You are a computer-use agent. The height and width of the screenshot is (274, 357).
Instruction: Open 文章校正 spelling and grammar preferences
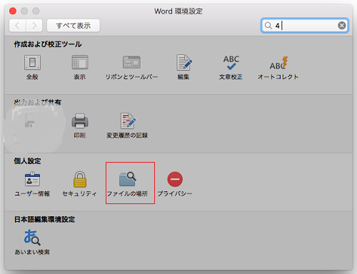pyautogui.click(x=231, y=67)
